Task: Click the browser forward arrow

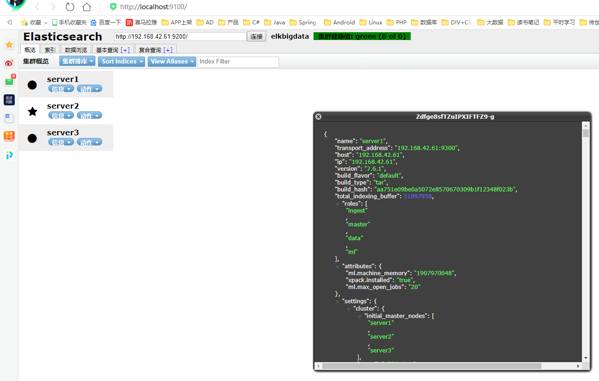Action: pyautogui.click(x=53, y=7)
